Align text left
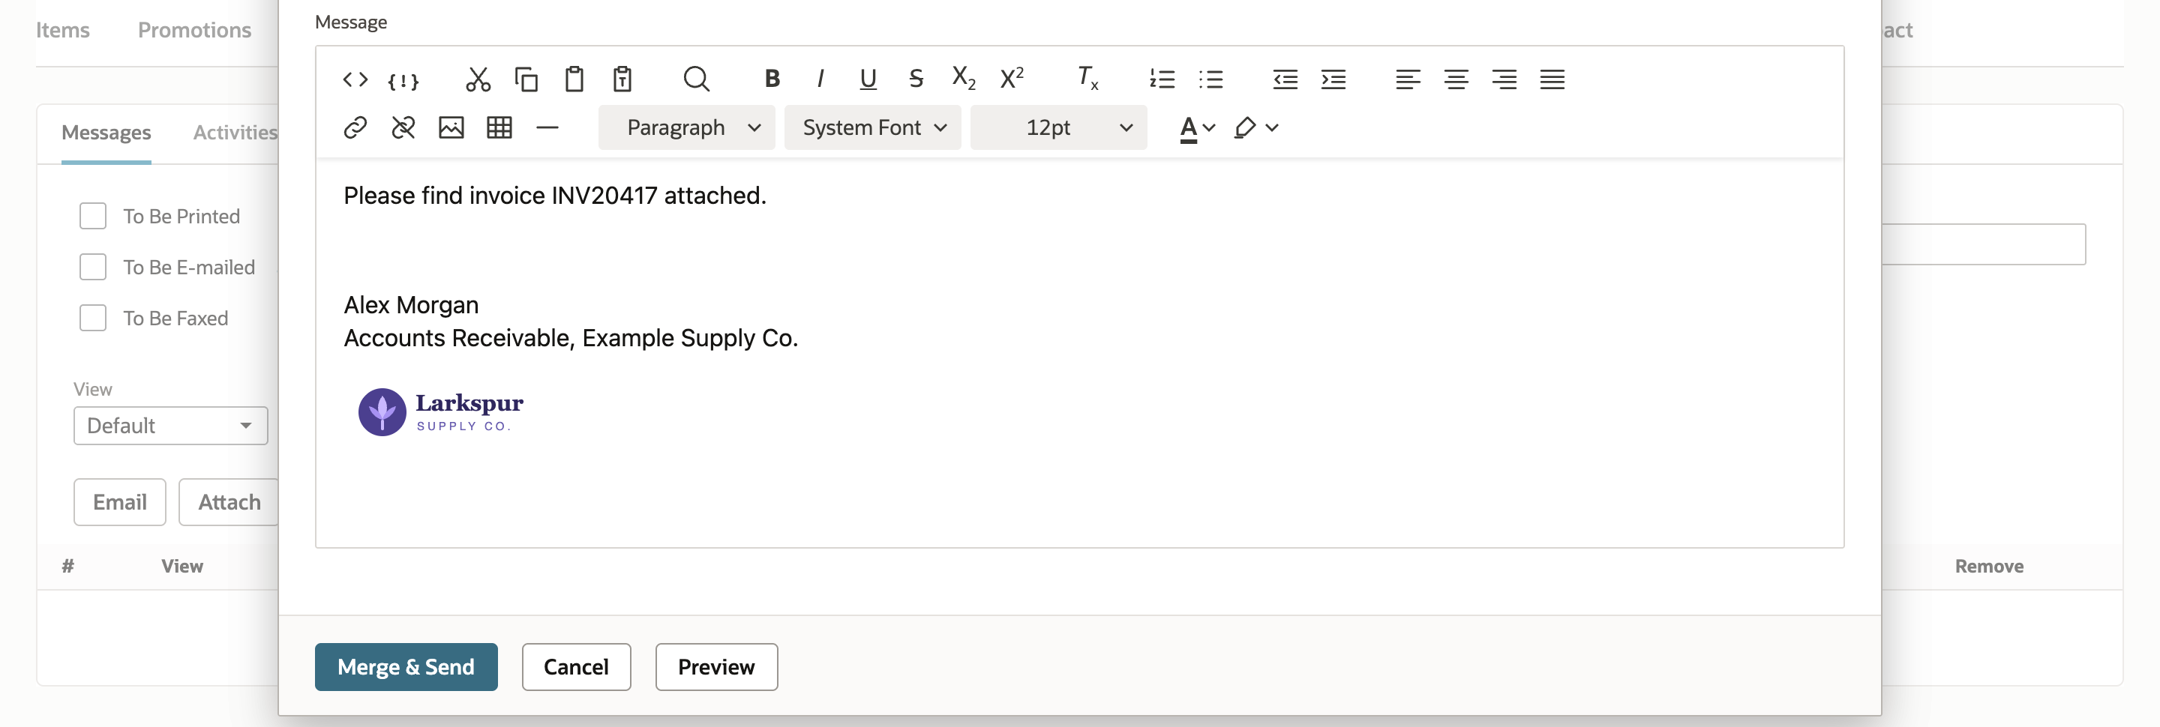2160x727 pixels. [1408, 79]
